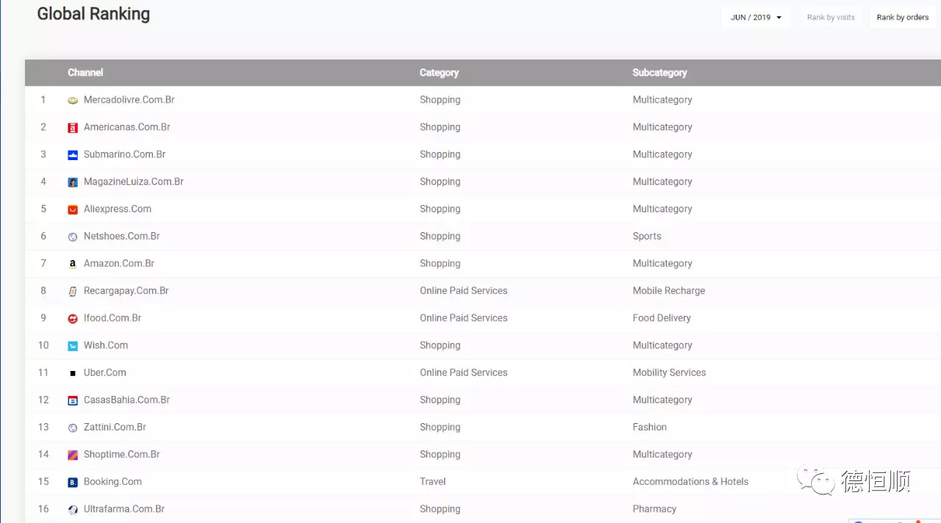
Task: Click Multicategory in Aliexpress.Com row
Action: point(662,209)
